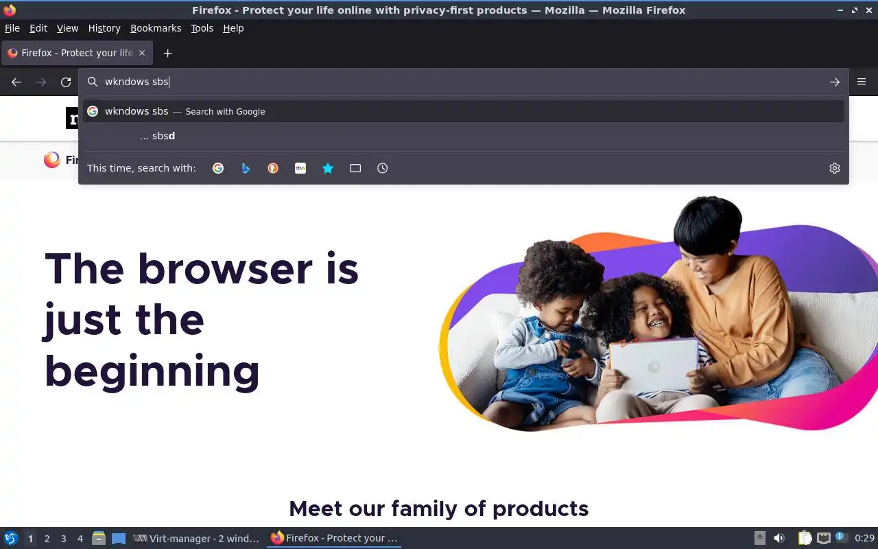Switch to workspace 3
Viewport: 878px width, 549px height.
coord(63,539)
